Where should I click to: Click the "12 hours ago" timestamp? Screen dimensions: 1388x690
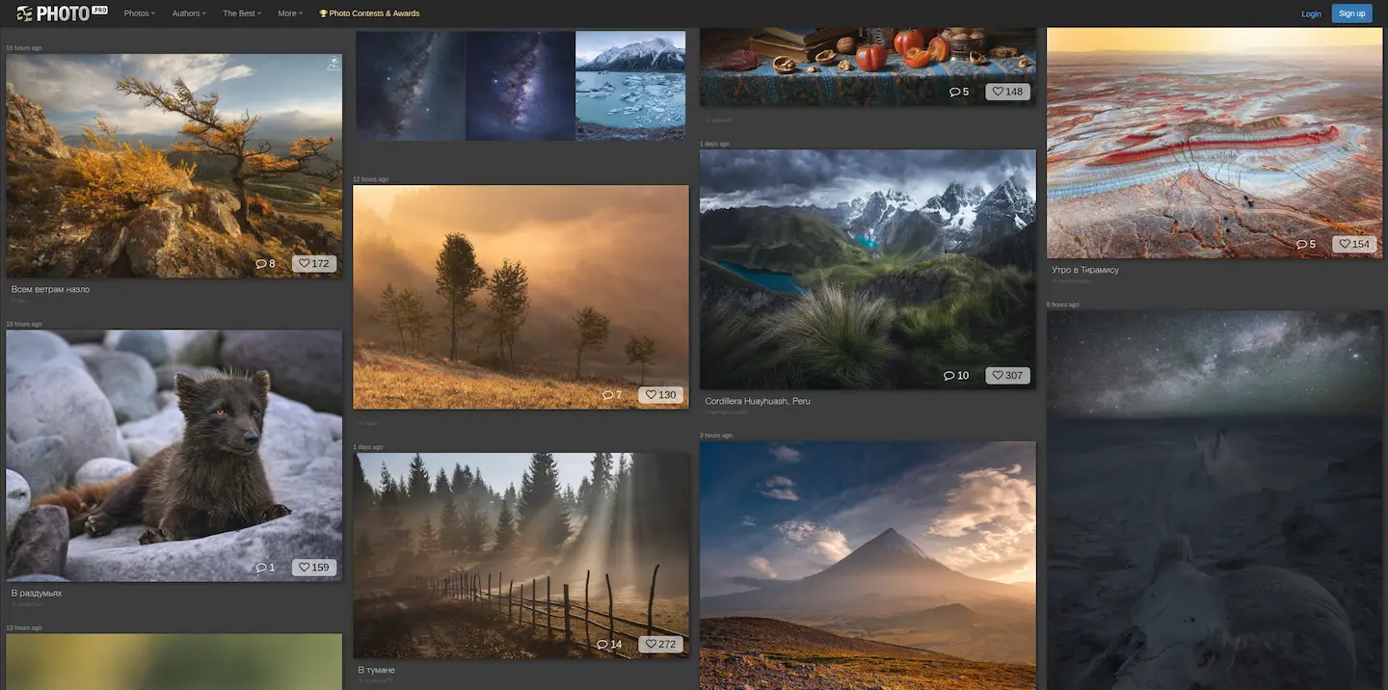371,179
